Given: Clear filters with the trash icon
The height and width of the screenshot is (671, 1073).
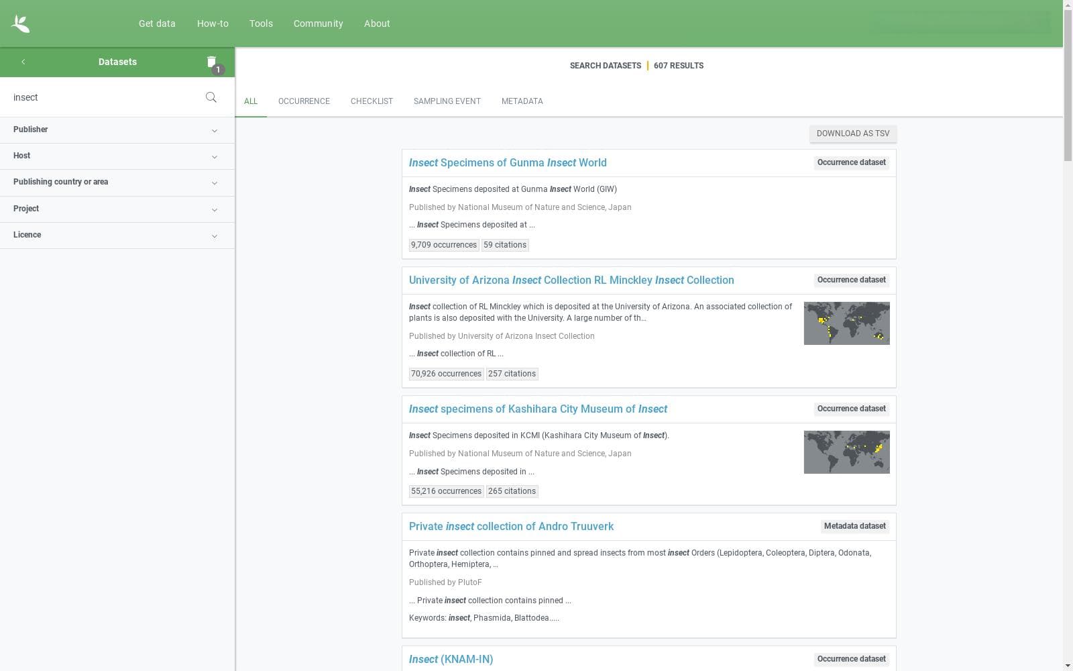Looking at the screenshot, I should [212, 62].
